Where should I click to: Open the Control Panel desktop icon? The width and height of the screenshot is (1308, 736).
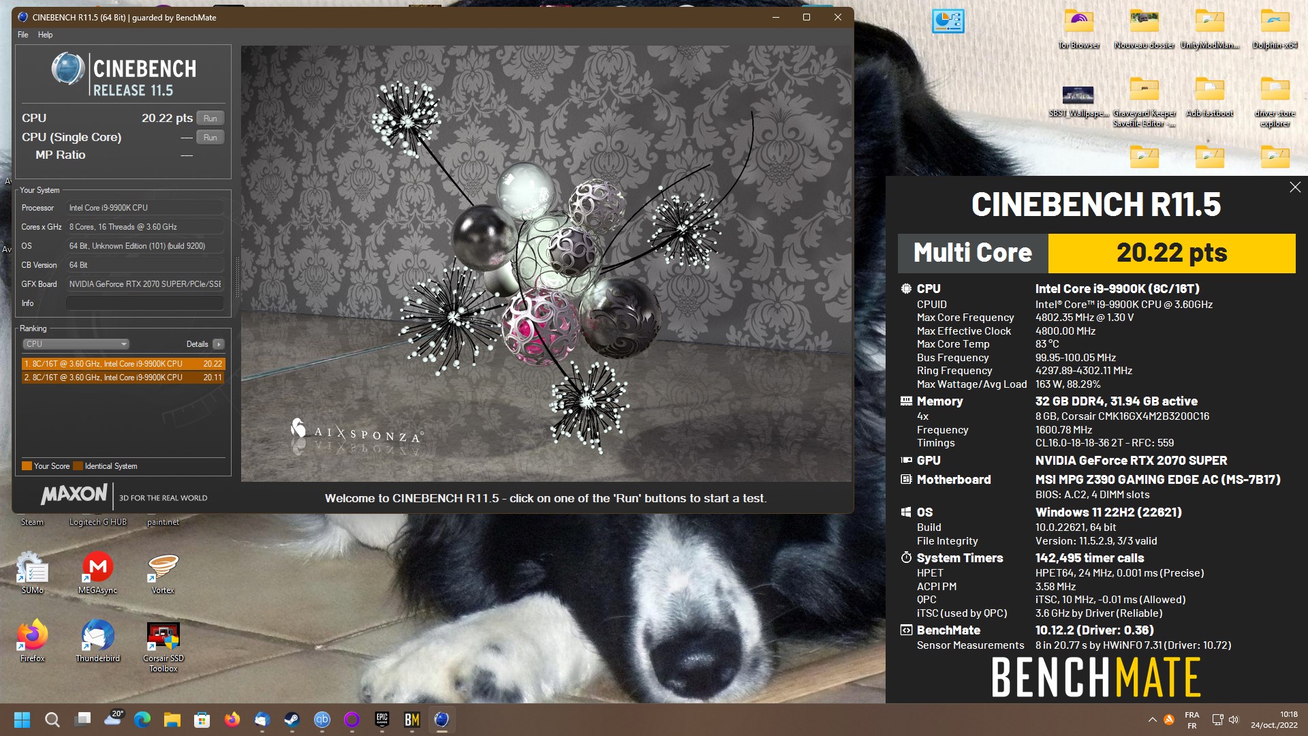coord(948,22)
